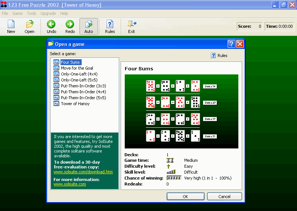Select Only-One-Left (5x5) game

79,80
